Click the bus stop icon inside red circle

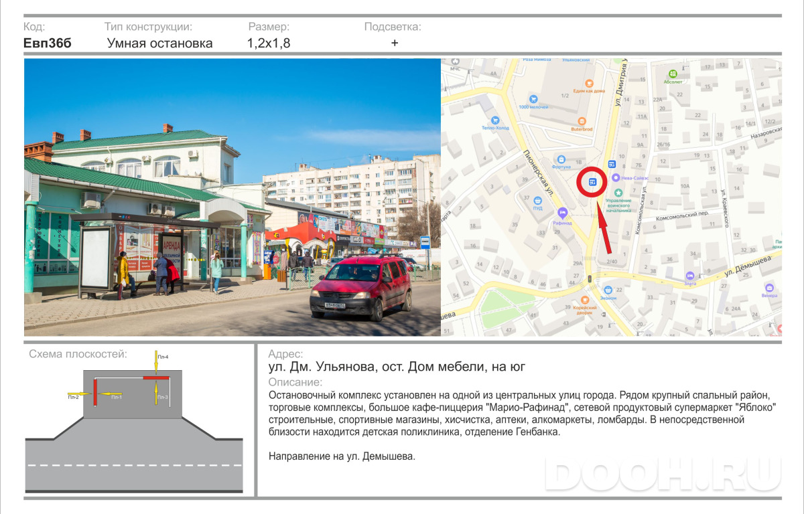[x=592, y=181]
